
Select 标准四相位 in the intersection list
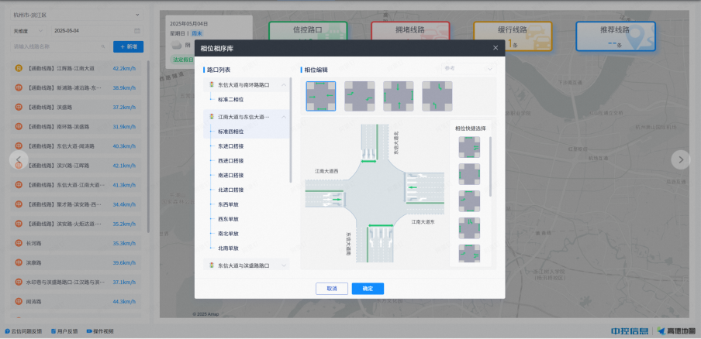click(x=231, y=132)
